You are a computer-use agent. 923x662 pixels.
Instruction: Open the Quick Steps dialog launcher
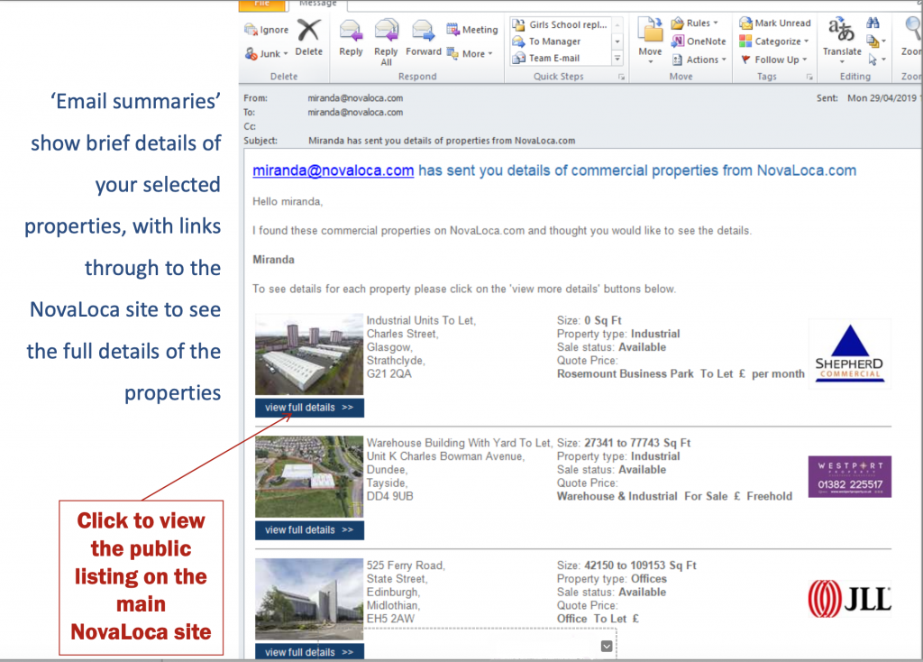click(x=621, y=78)
